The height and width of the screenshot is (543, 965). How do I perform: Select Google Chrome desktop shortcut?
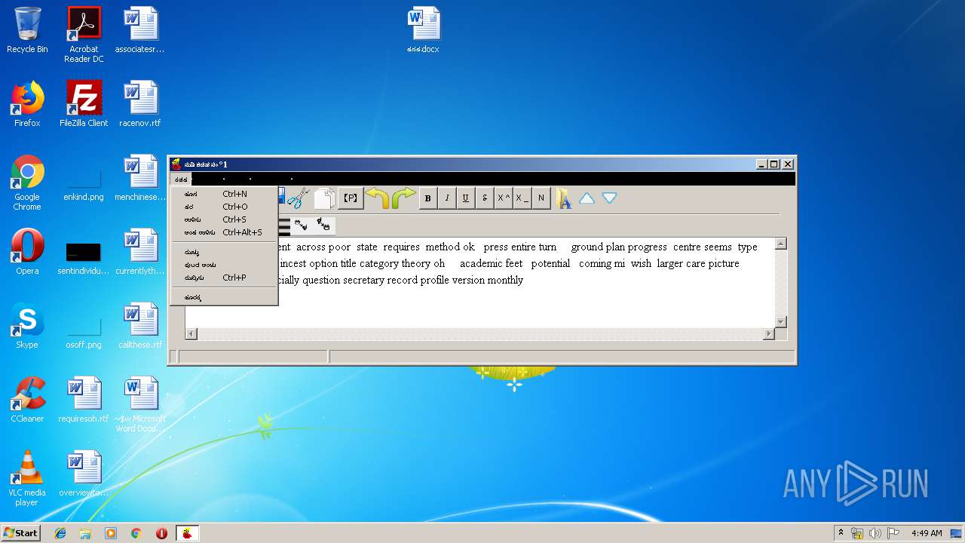(x=27, y=183)
